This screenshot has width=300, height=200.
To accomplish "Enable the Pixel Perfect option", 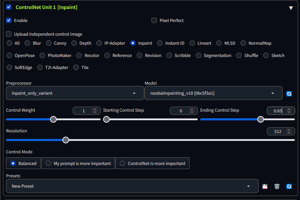I will click(x=154, y=20).
